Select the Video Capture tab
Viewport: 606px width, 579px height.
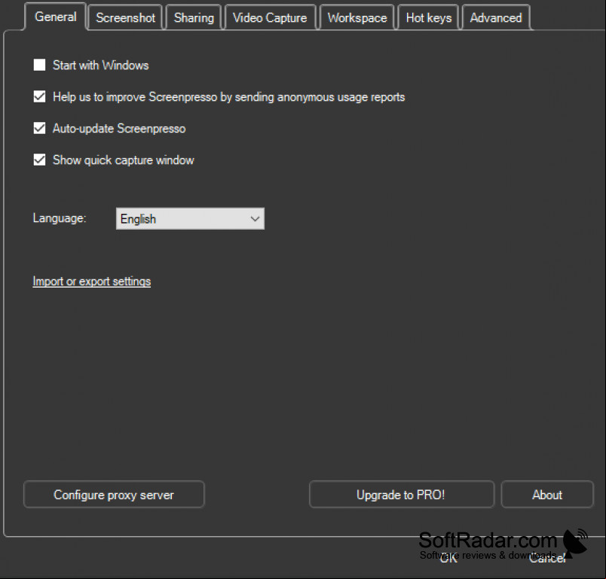coord(270,18)
